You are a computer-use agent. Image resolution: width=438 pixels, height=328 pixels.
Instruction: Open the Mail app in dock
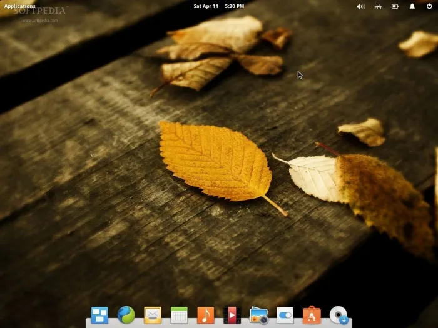[153, 315]
